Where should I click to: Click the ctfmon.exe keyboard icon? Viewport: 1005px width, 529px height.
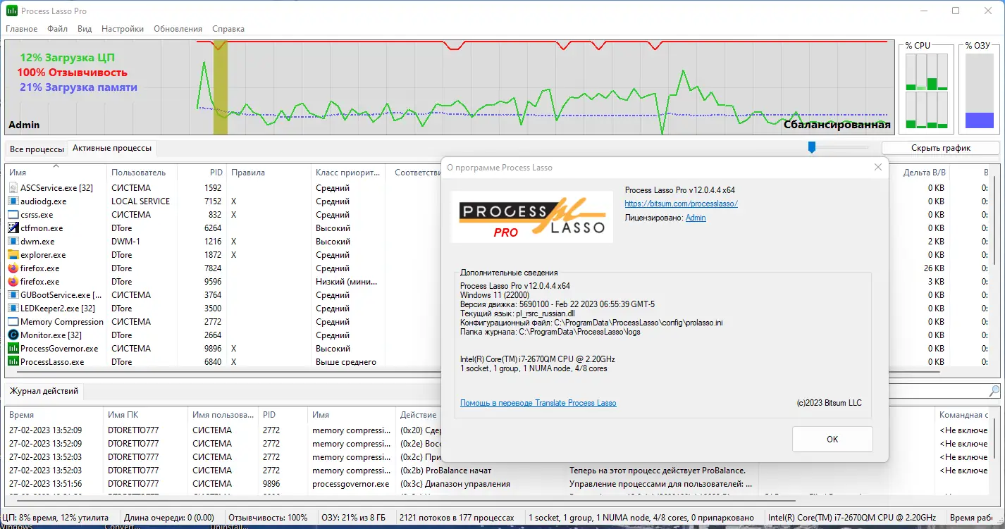(12, 228)
